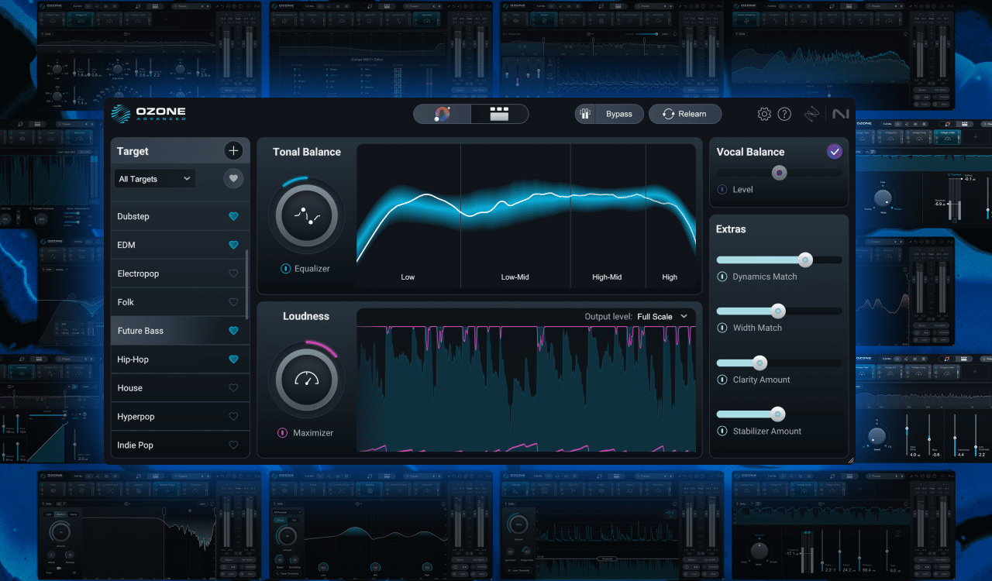Viewport: 992px width, 581px height.
Task: Click the Relearn button
Action: [x=685, y=113]
